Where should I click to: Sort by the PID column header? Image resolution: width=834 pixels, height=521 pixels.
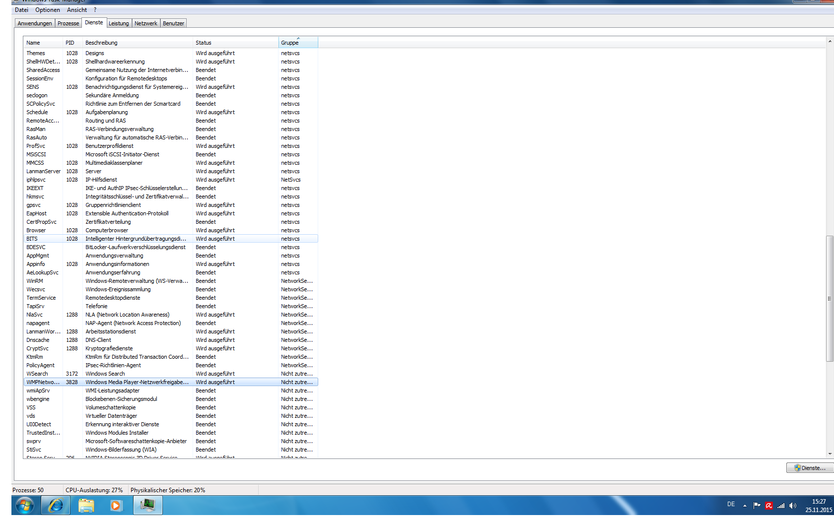pos(72,43)
